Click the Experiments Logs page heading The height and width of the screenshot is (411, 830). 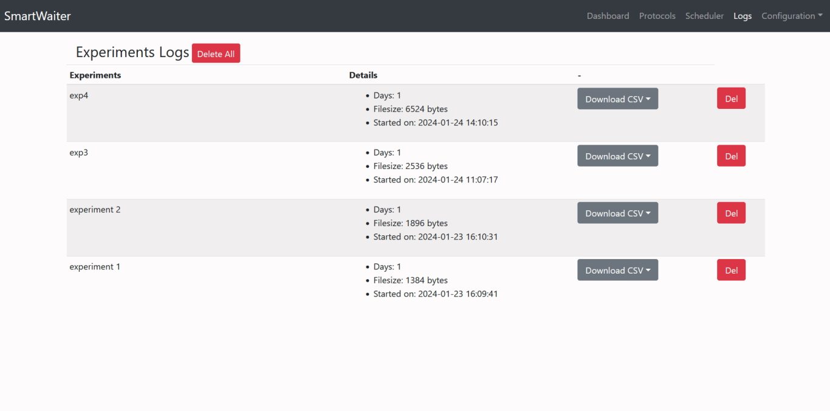(132, 52)
